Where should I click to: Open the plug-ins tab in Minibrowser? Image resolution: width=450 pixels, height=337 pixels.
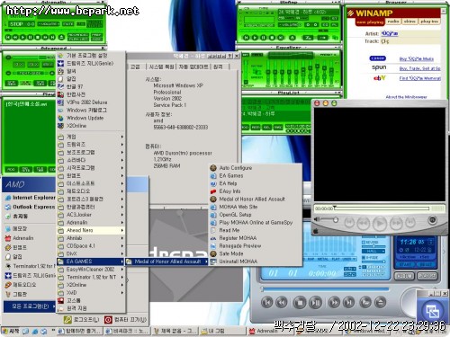(x=429, y=22)
